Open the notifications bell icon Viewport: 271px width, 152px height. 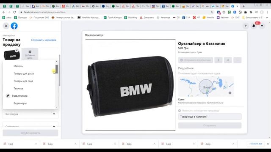click(254, 26)
